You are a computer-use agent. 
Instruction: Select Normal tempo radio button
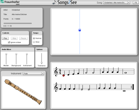(x=34, y=38)
